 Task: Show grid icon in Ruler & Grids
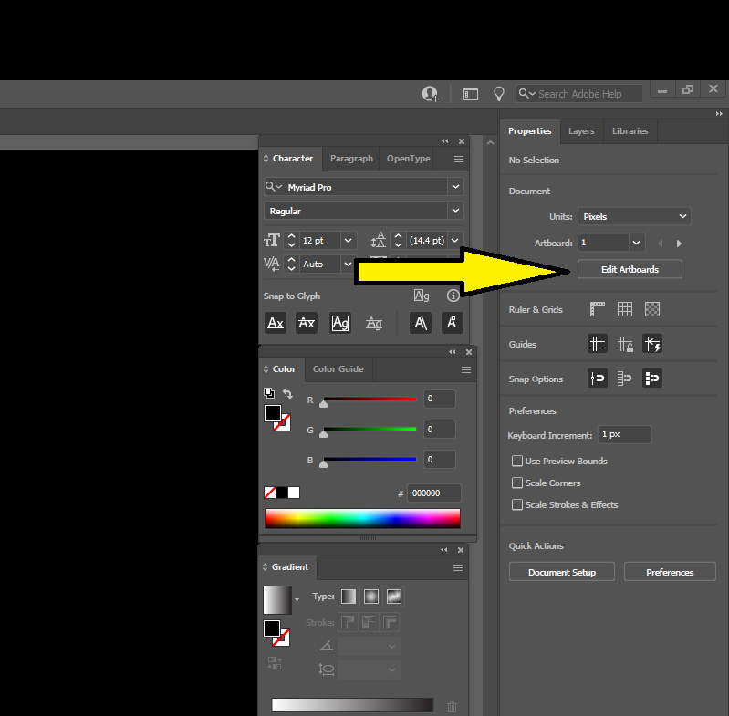(625, 309)
